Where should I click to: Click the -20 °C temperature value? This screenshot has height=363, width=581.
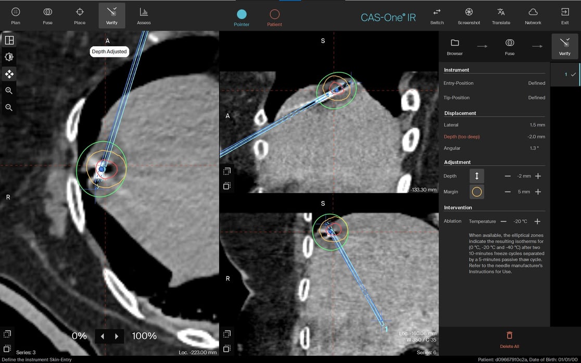click(x=520, y=221)
